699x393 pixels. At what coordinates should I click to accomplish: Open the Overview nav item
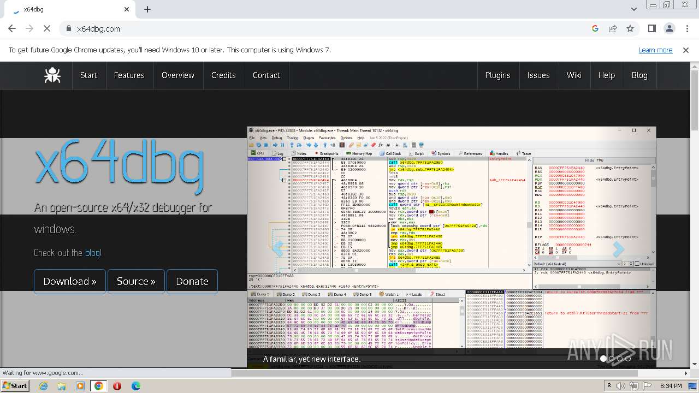click(x=178, y=75)
